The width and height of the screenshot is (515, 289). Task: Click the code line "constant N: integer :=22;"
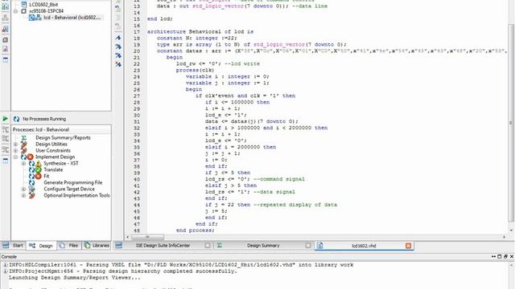pyautogui.click(x=196, y=38)
